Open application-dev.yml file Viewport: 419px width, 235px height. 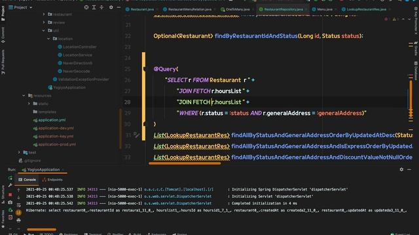pyautogui.click(x=54, y=128)
